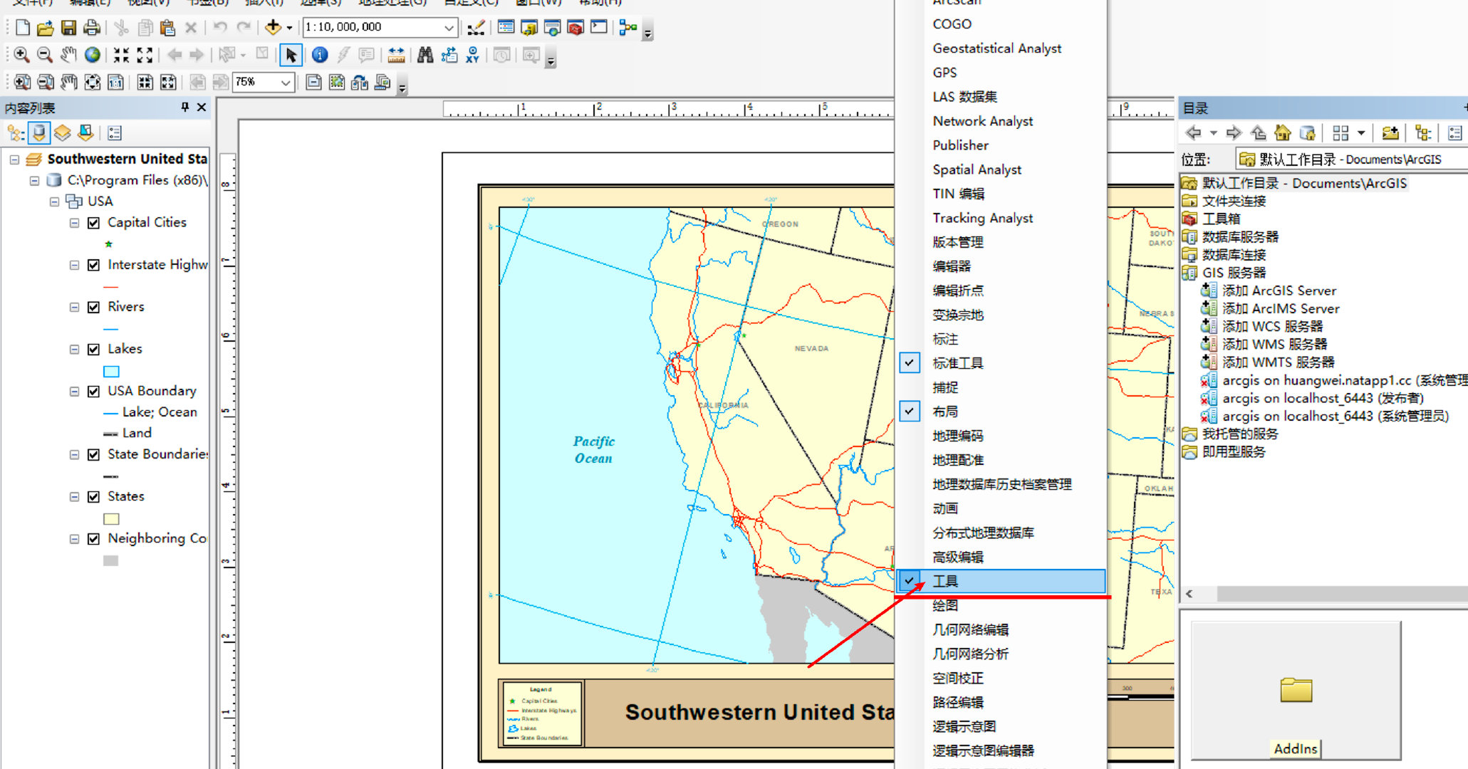Open the Measure tool
This screenshot has width=1468, height=769.
point(396,55)
